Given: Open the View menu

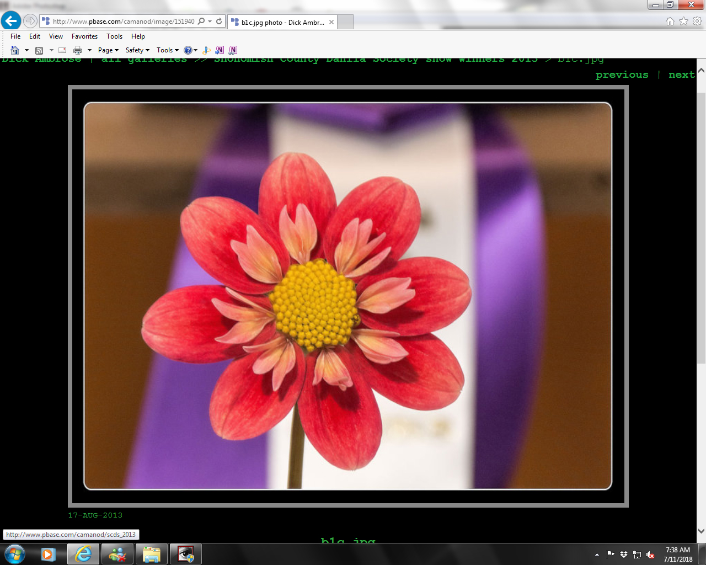Looking at the screenshot, I should click(x=56, y=36).
